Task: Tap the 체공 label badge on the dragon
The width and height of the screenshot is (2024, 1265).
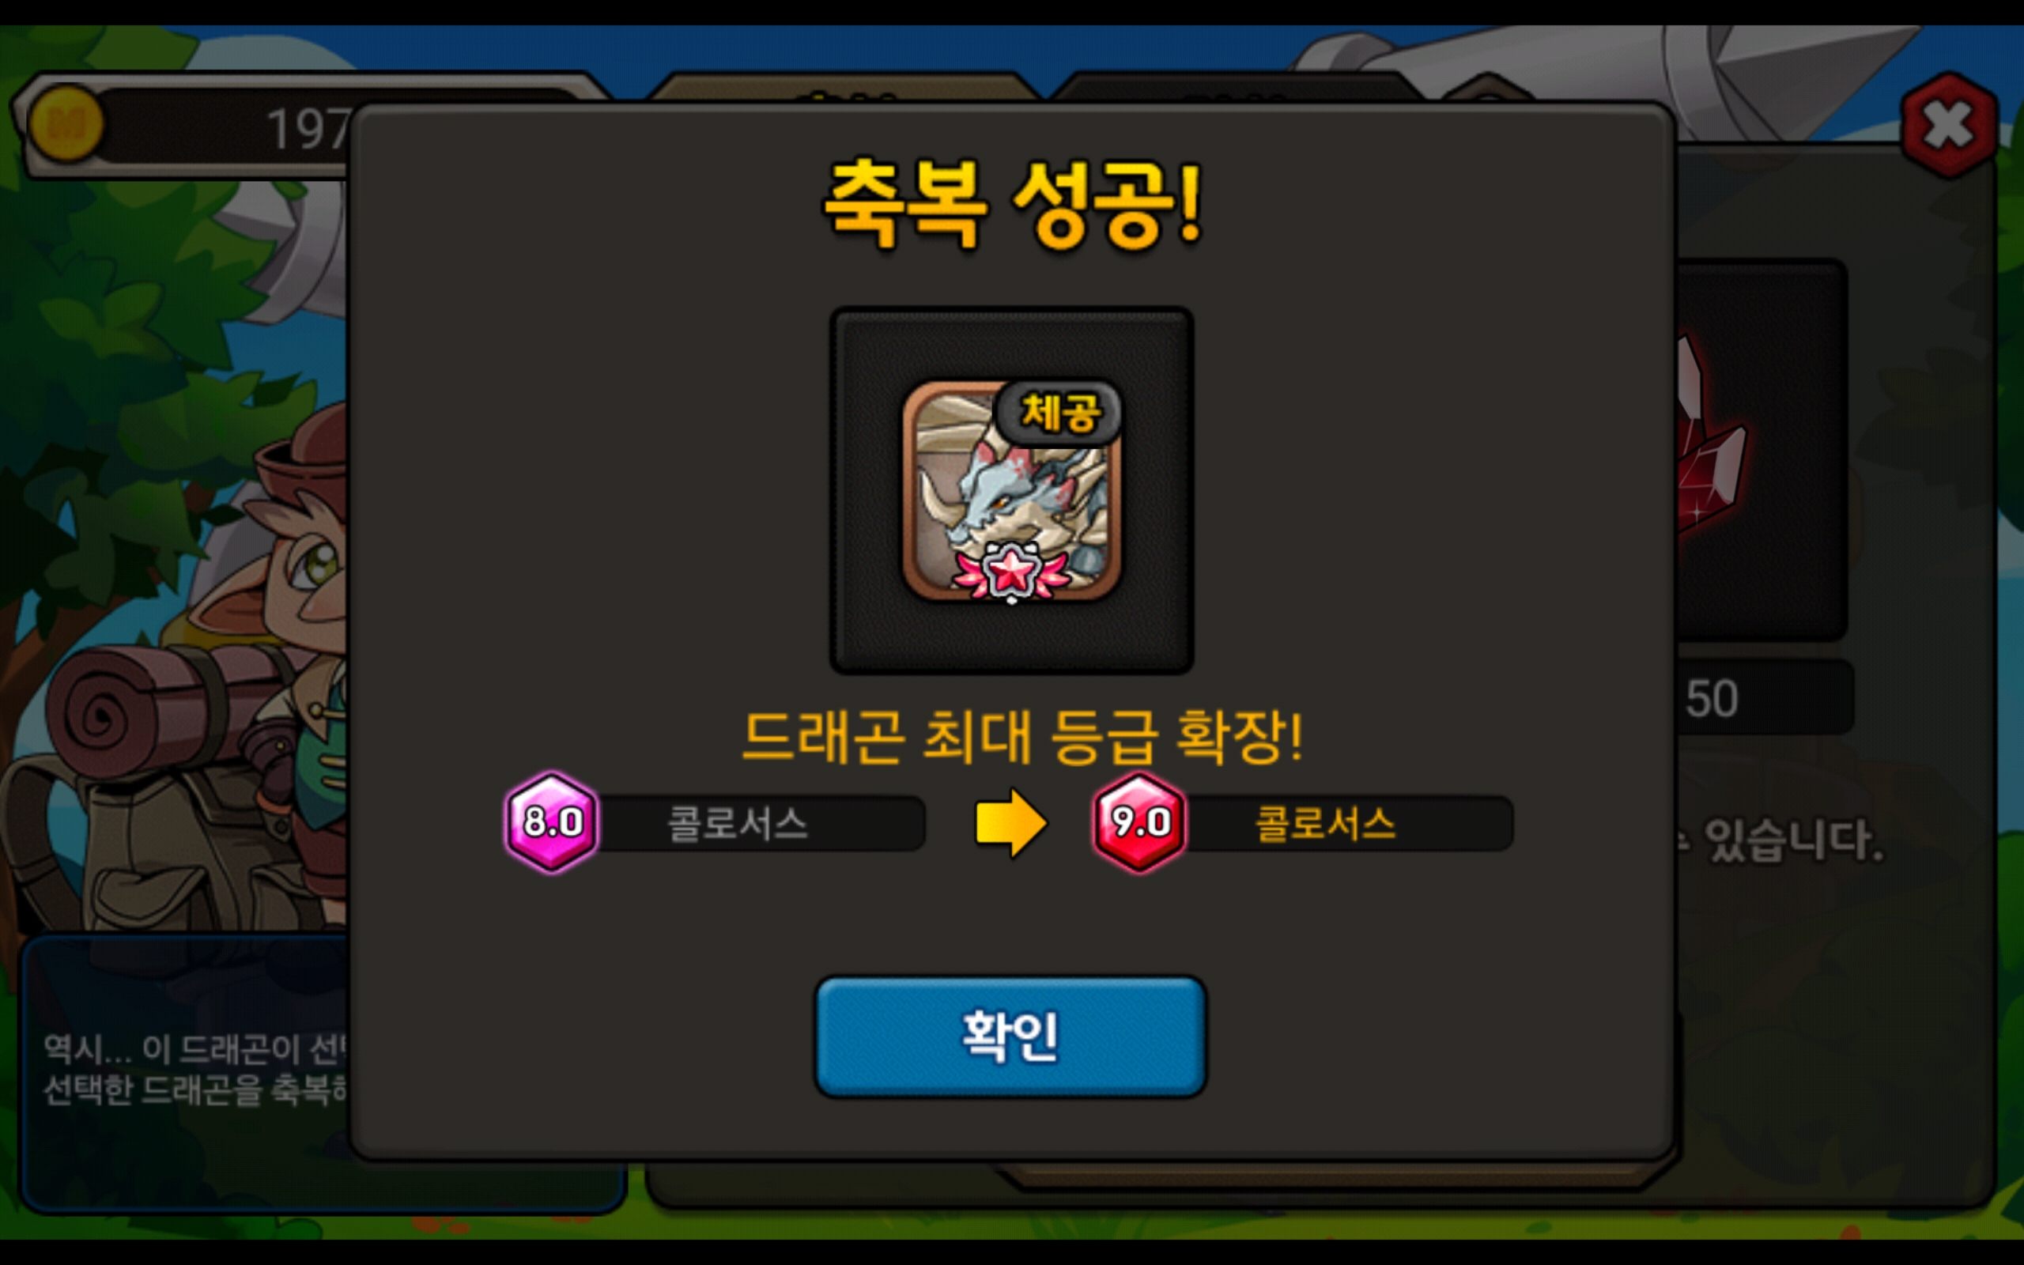Action: (x=1059, y=413)
